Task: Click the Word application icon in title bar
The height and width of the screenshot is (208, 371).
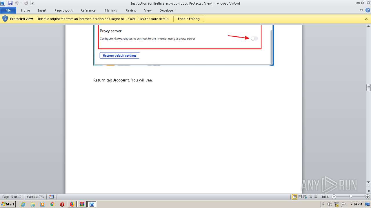Action: tap(3, 3)
